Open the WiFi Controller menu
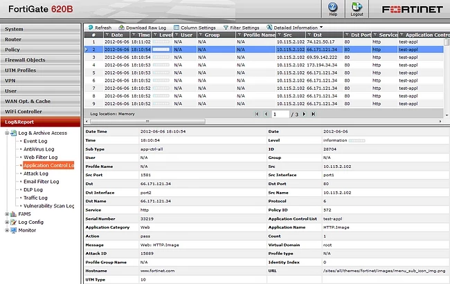Viewport: 450px width, 284px height. click(x=40, y=111)
